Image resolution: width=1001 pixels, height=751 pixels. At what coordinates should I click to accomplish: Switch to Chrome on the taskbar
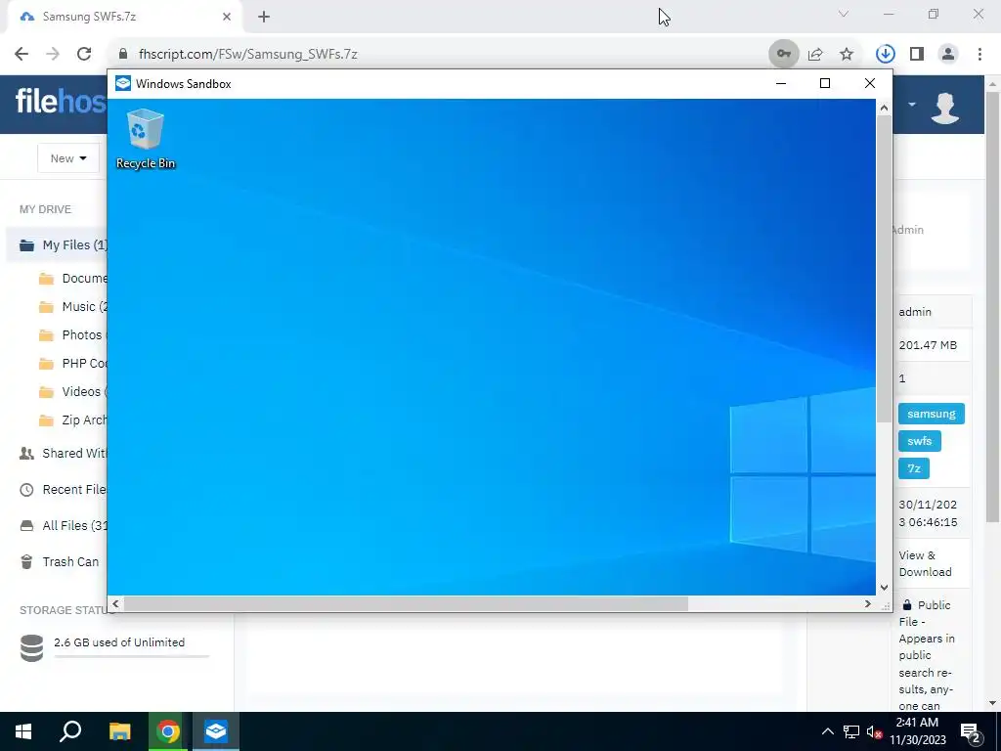(168, 731)
